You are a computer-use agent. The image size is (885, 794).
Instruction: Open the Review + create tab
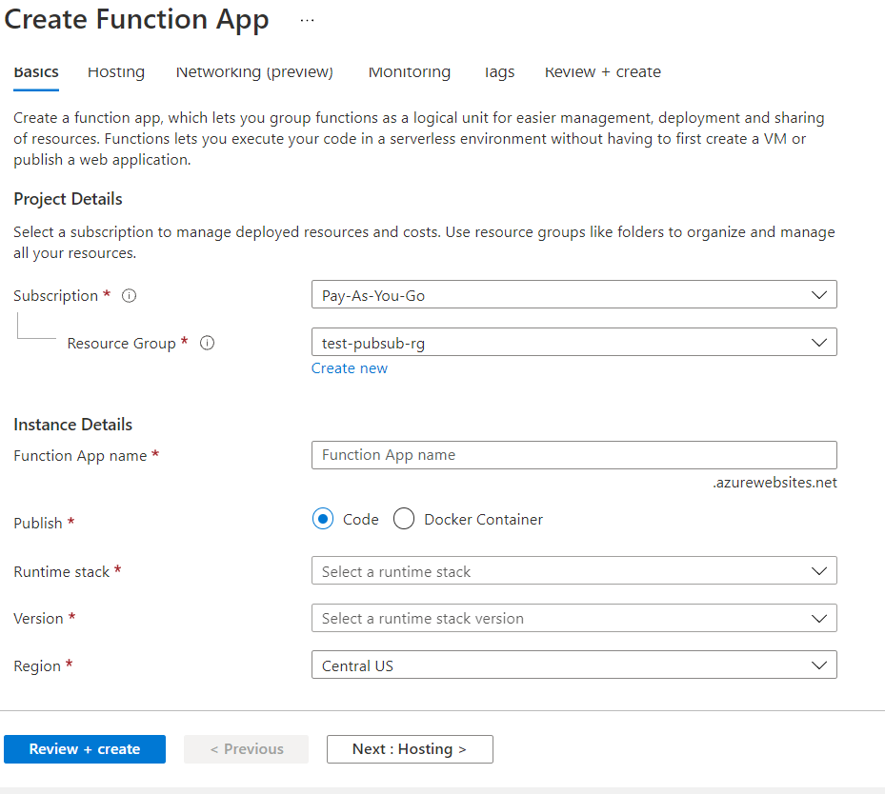[x=602, y=72]
